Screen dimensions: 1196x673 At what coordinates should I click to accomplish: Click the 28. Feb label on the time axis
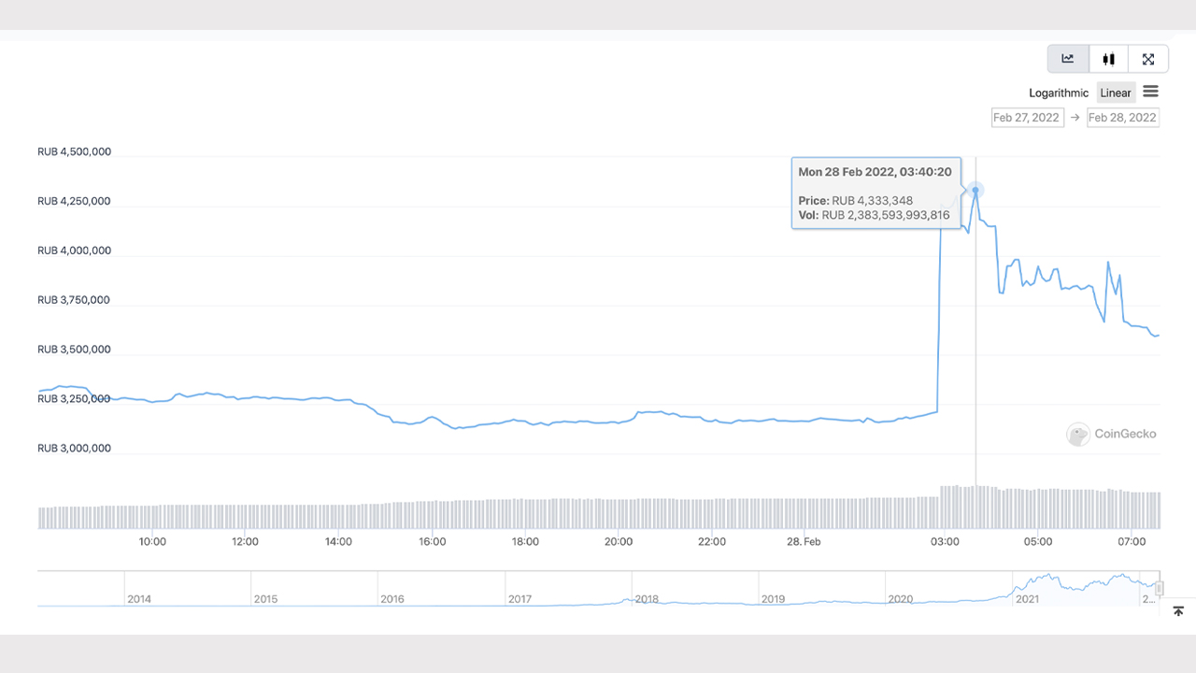tap(804, 541)
